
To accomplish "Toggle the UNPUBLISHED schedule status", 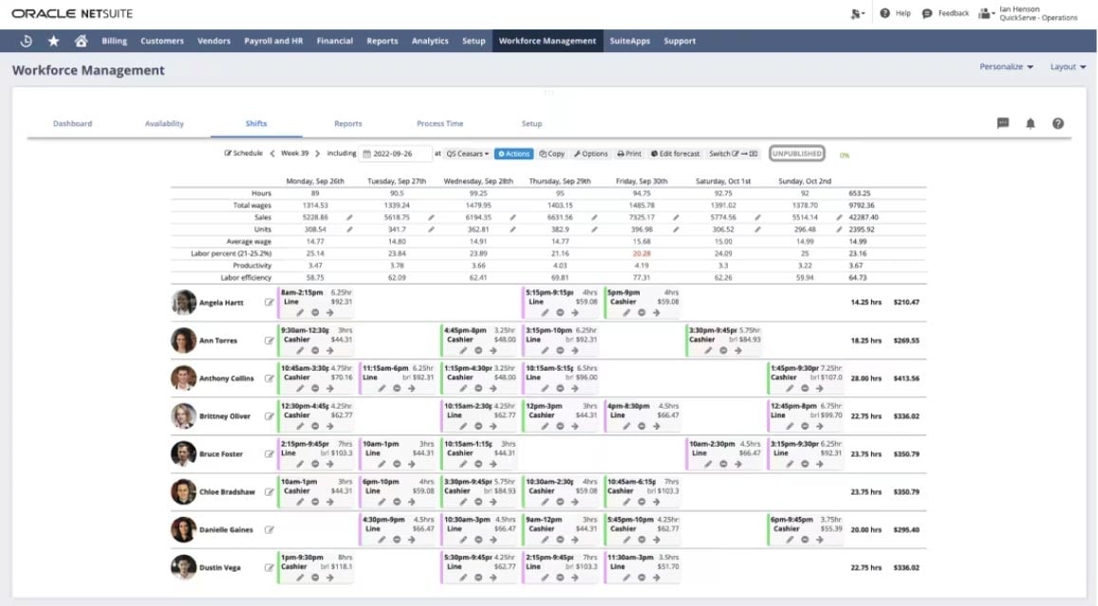I will 795,153.
